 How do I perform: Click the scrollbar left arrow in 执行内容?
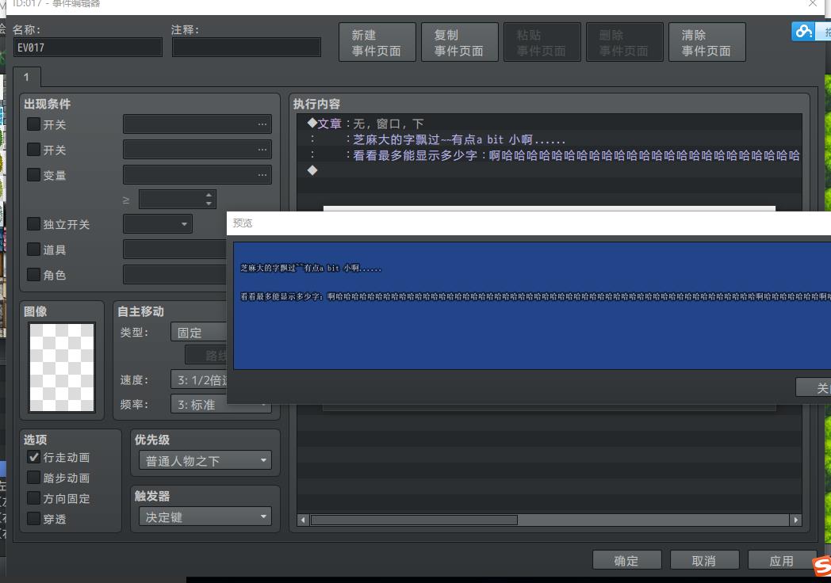click(303, 520)
